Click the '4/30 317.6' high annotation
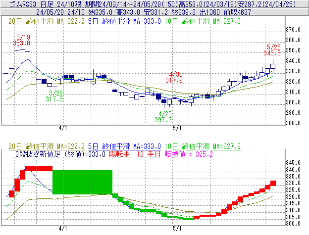Viewport: 309px width, 235px height. click(x=174, y=77)
